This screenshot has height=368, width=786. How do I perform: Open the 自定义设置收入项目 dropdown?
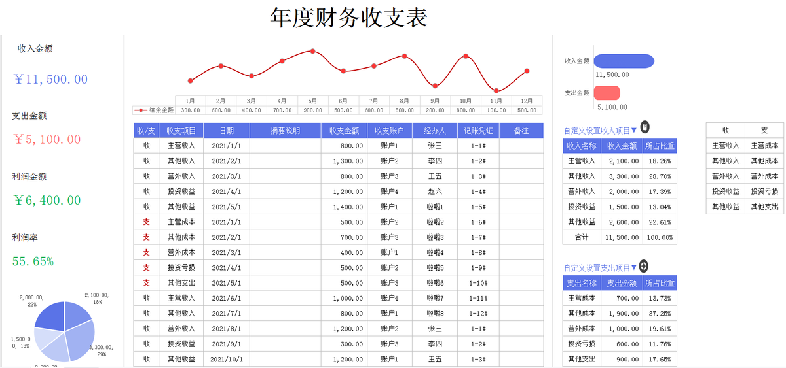pyautogui.click(x=633, y=131)
